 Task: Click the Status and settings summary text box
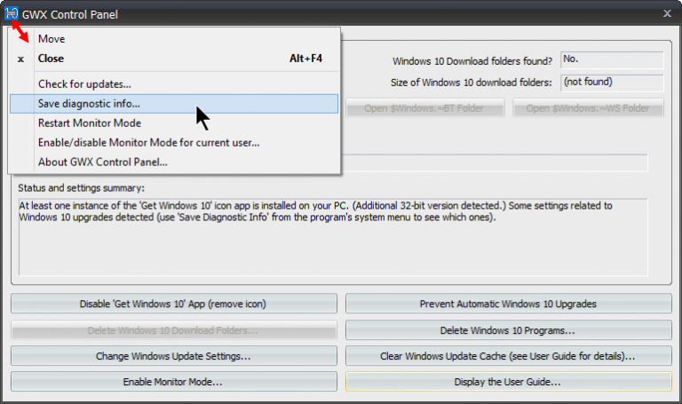(x=333, y=237)
